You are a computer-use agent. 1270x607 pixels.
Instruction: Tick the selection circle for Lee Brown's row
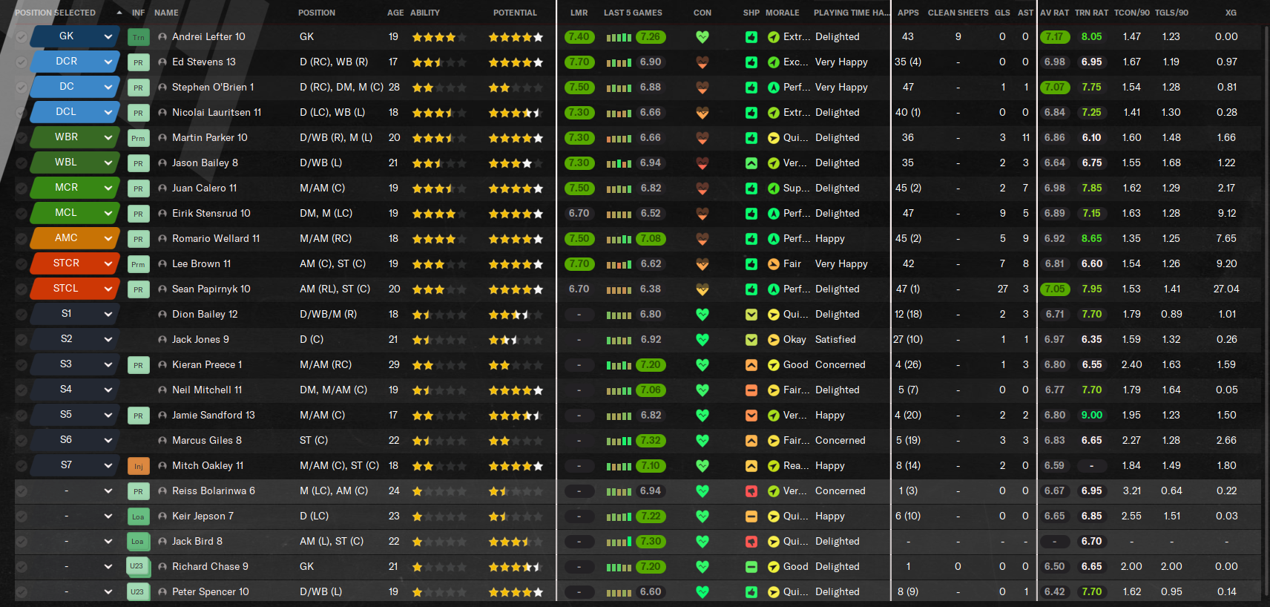tap(22, 264)
